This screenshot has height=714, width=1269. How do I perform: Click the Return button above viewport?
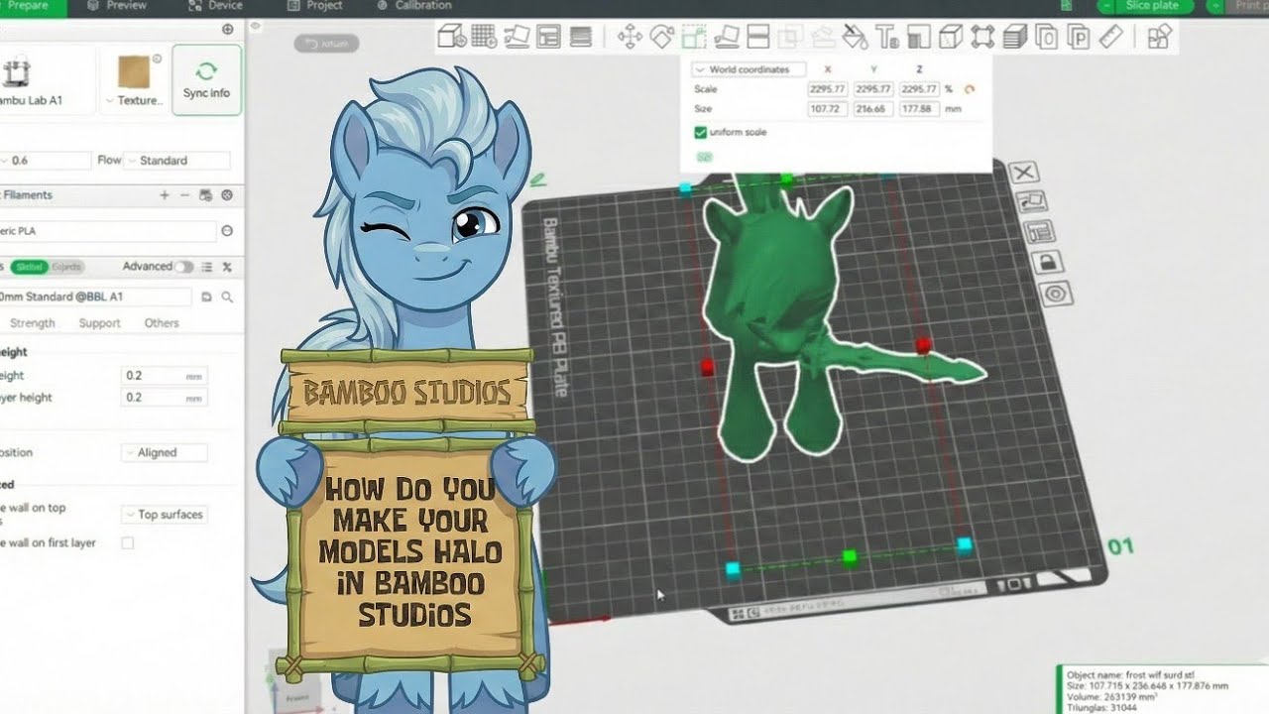click(x=327, y=44)
